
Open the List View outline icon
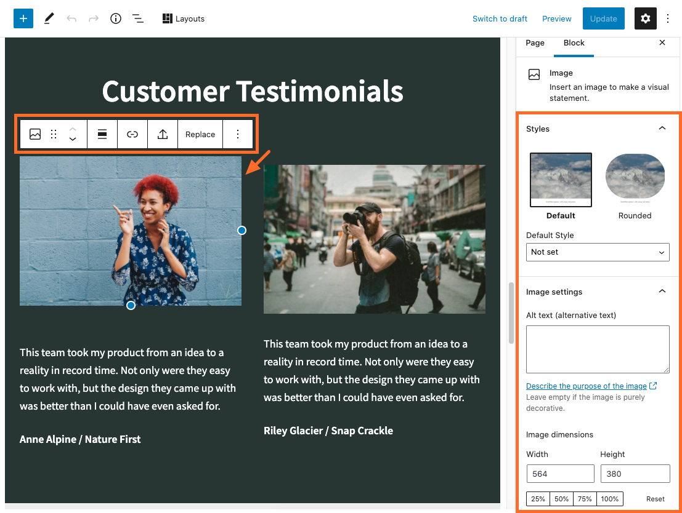click(x=138, y=18)
